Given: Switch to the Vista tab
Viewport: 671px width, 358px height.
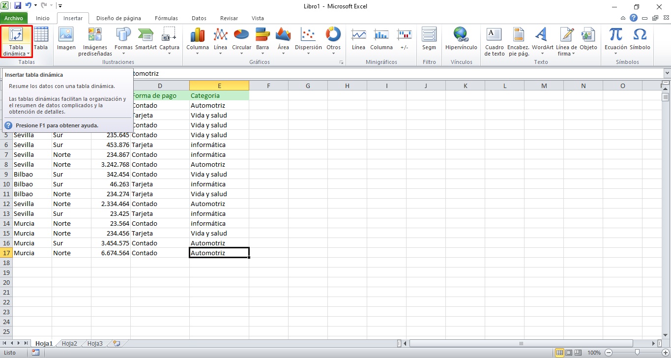Looking at the screenshot, I should [x=258, y=18].
